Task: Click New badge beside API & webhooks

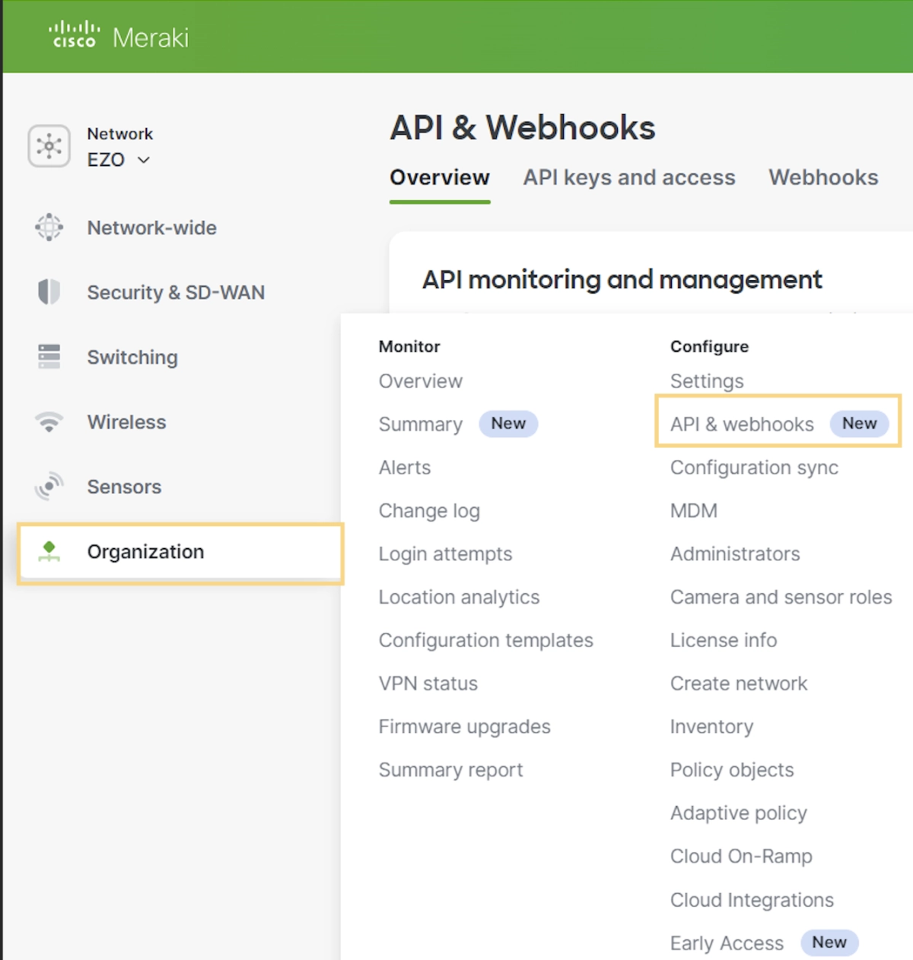Action: [x=859, y=423]
